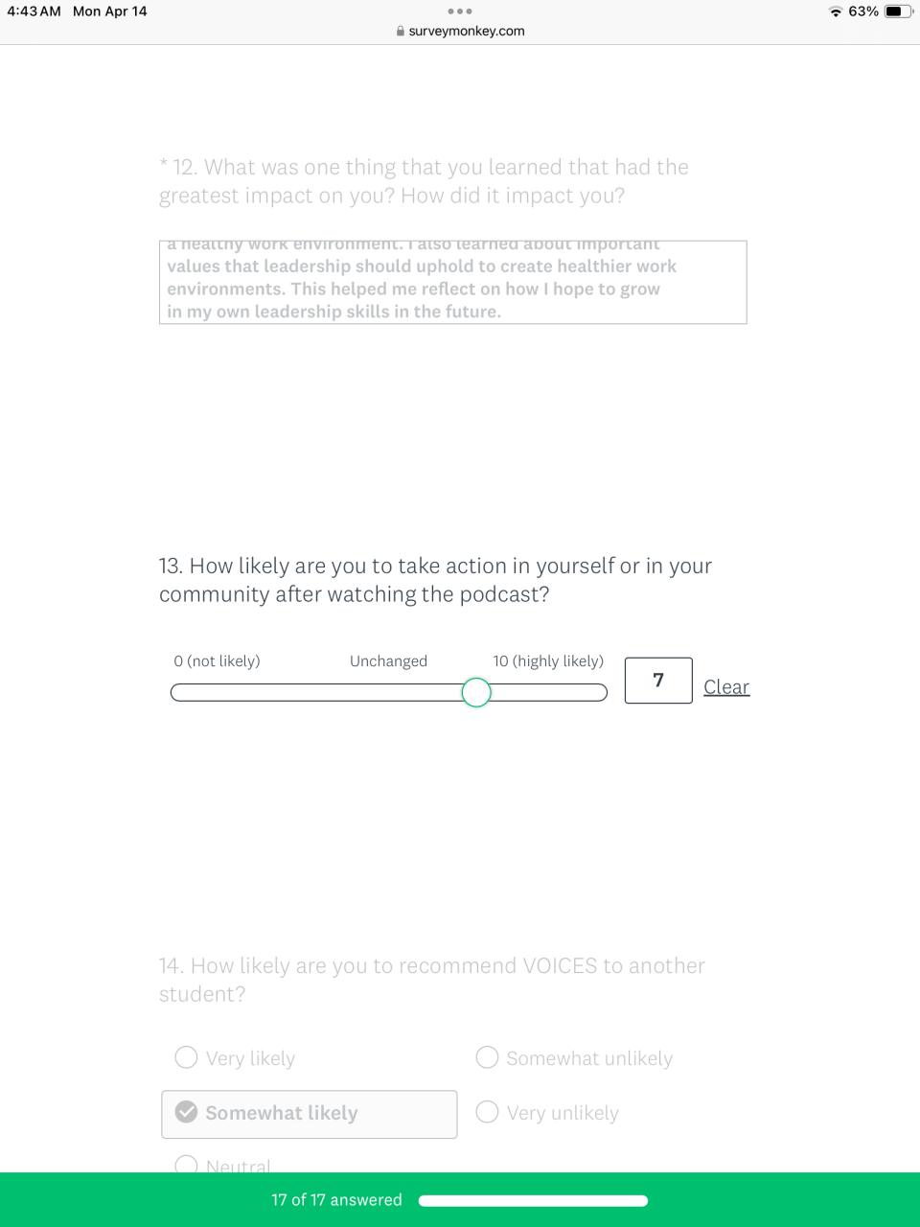Tap the battery status icon
Image resolution: width=920 pixels, height=1227 pixels.
898,12
